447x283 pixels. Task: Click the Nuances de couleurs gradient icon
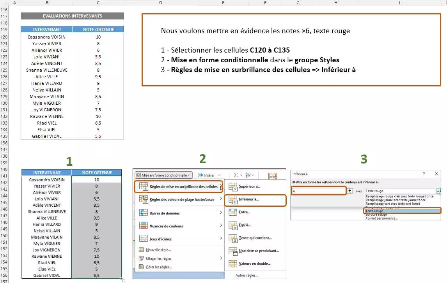tap(143, 226)
